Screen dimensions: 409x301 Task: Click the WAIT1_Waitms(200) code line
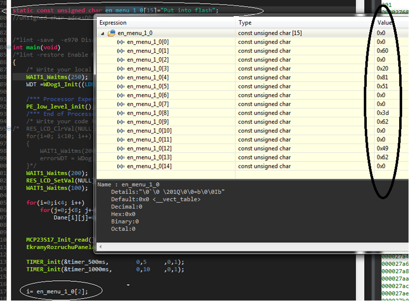tap(57, 173)
